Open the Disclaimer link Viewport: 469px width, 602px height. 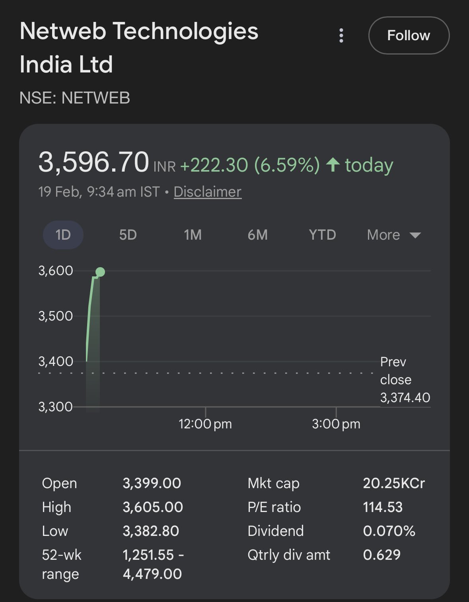tap(207, 192)
